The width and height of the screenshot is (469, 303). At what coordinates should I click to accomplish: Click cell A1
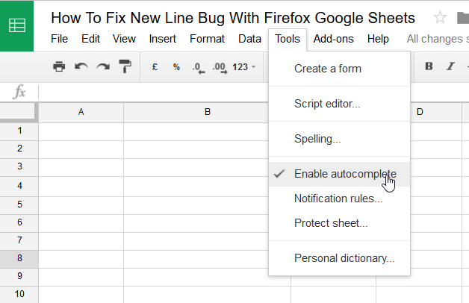(81, 131)
